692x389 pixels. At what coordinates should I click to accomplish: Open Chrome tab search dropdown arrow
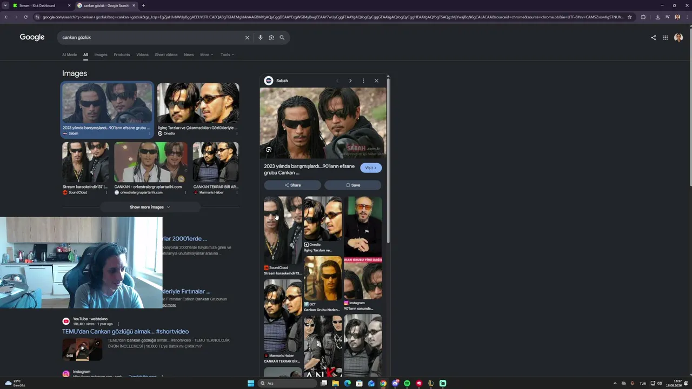4,5
